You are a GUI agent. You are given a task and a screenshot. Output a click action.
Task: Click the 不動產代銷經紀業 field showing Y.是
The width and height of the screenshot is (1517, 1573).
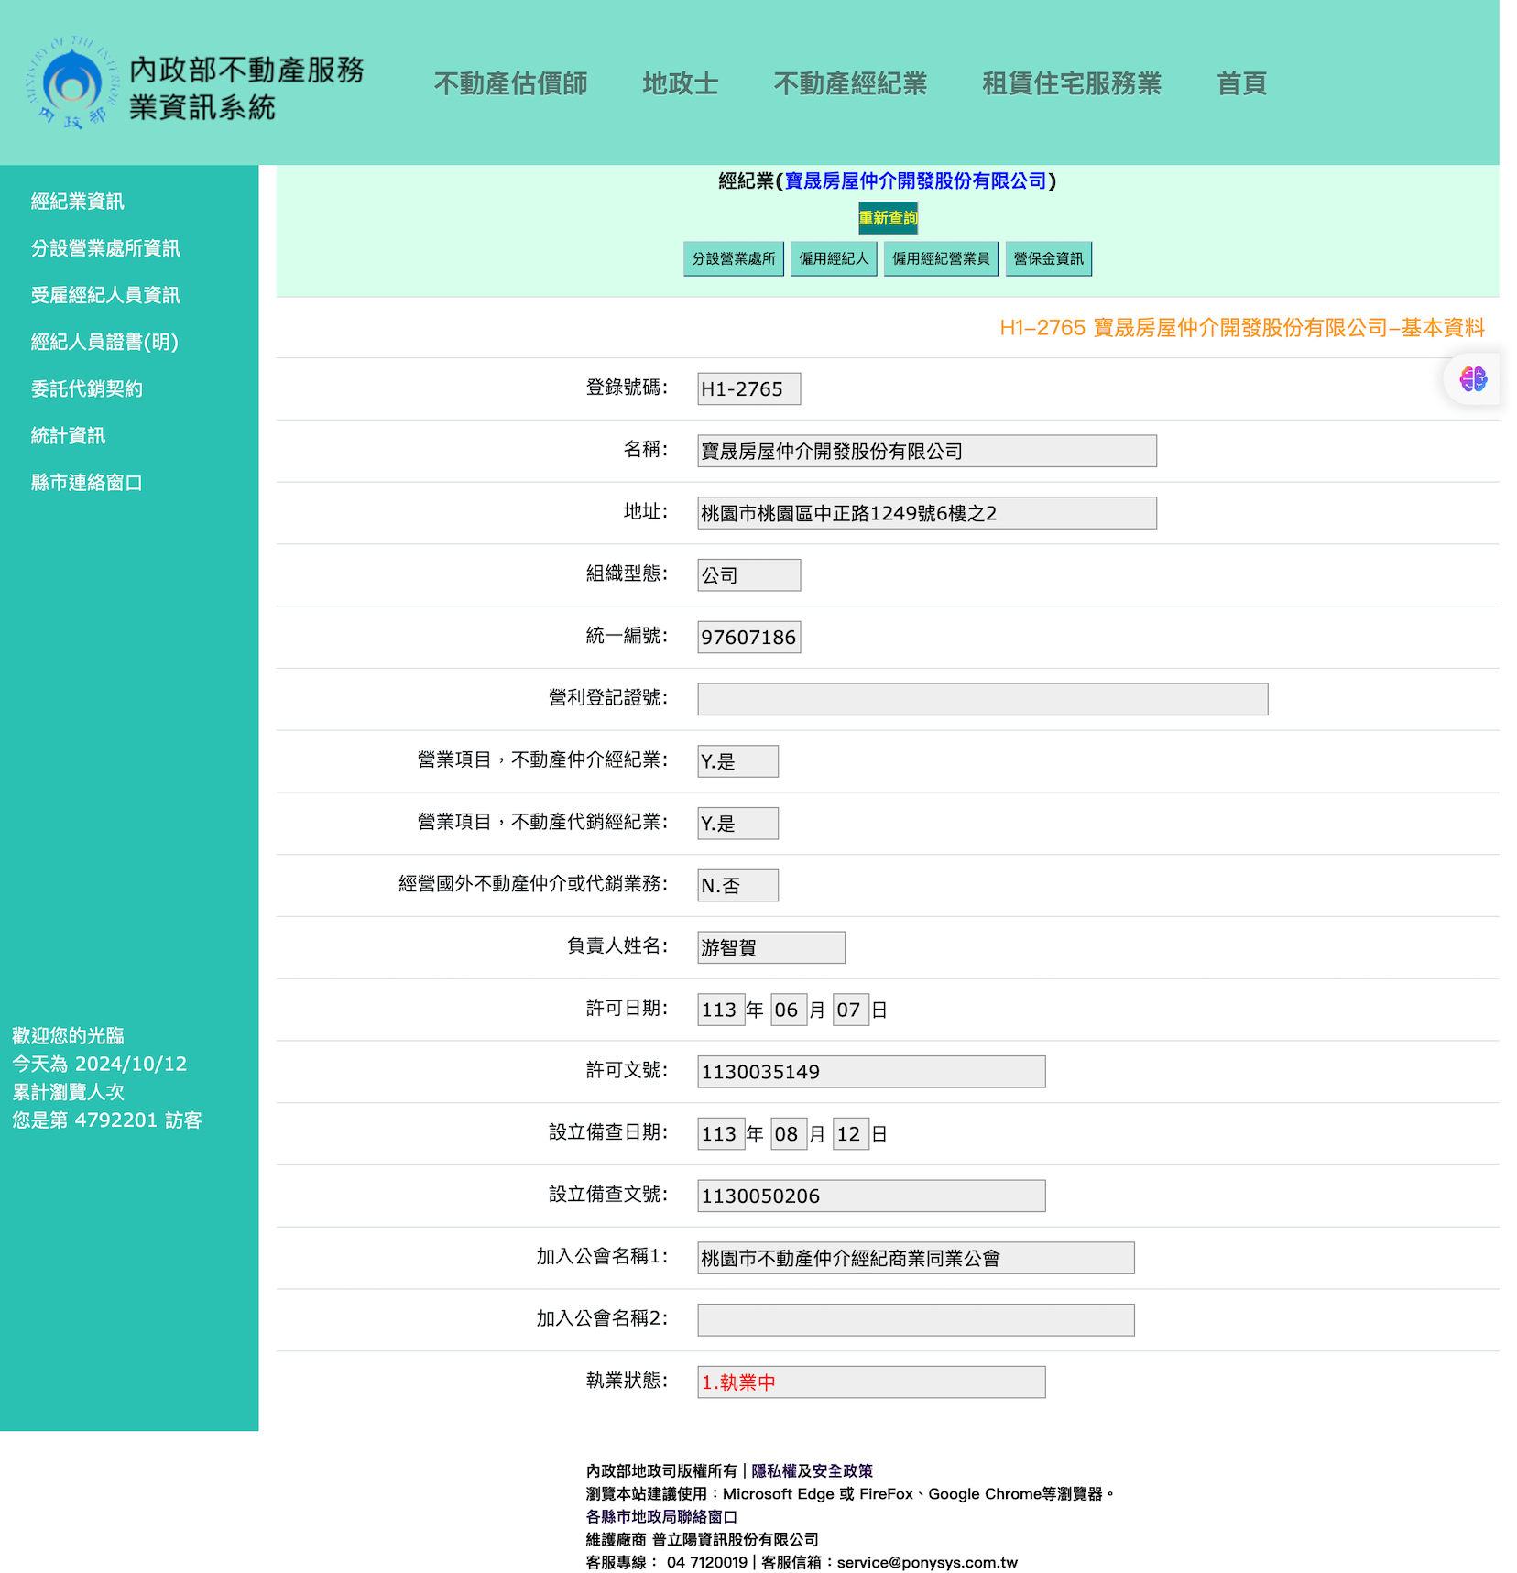tap(737, 824)
